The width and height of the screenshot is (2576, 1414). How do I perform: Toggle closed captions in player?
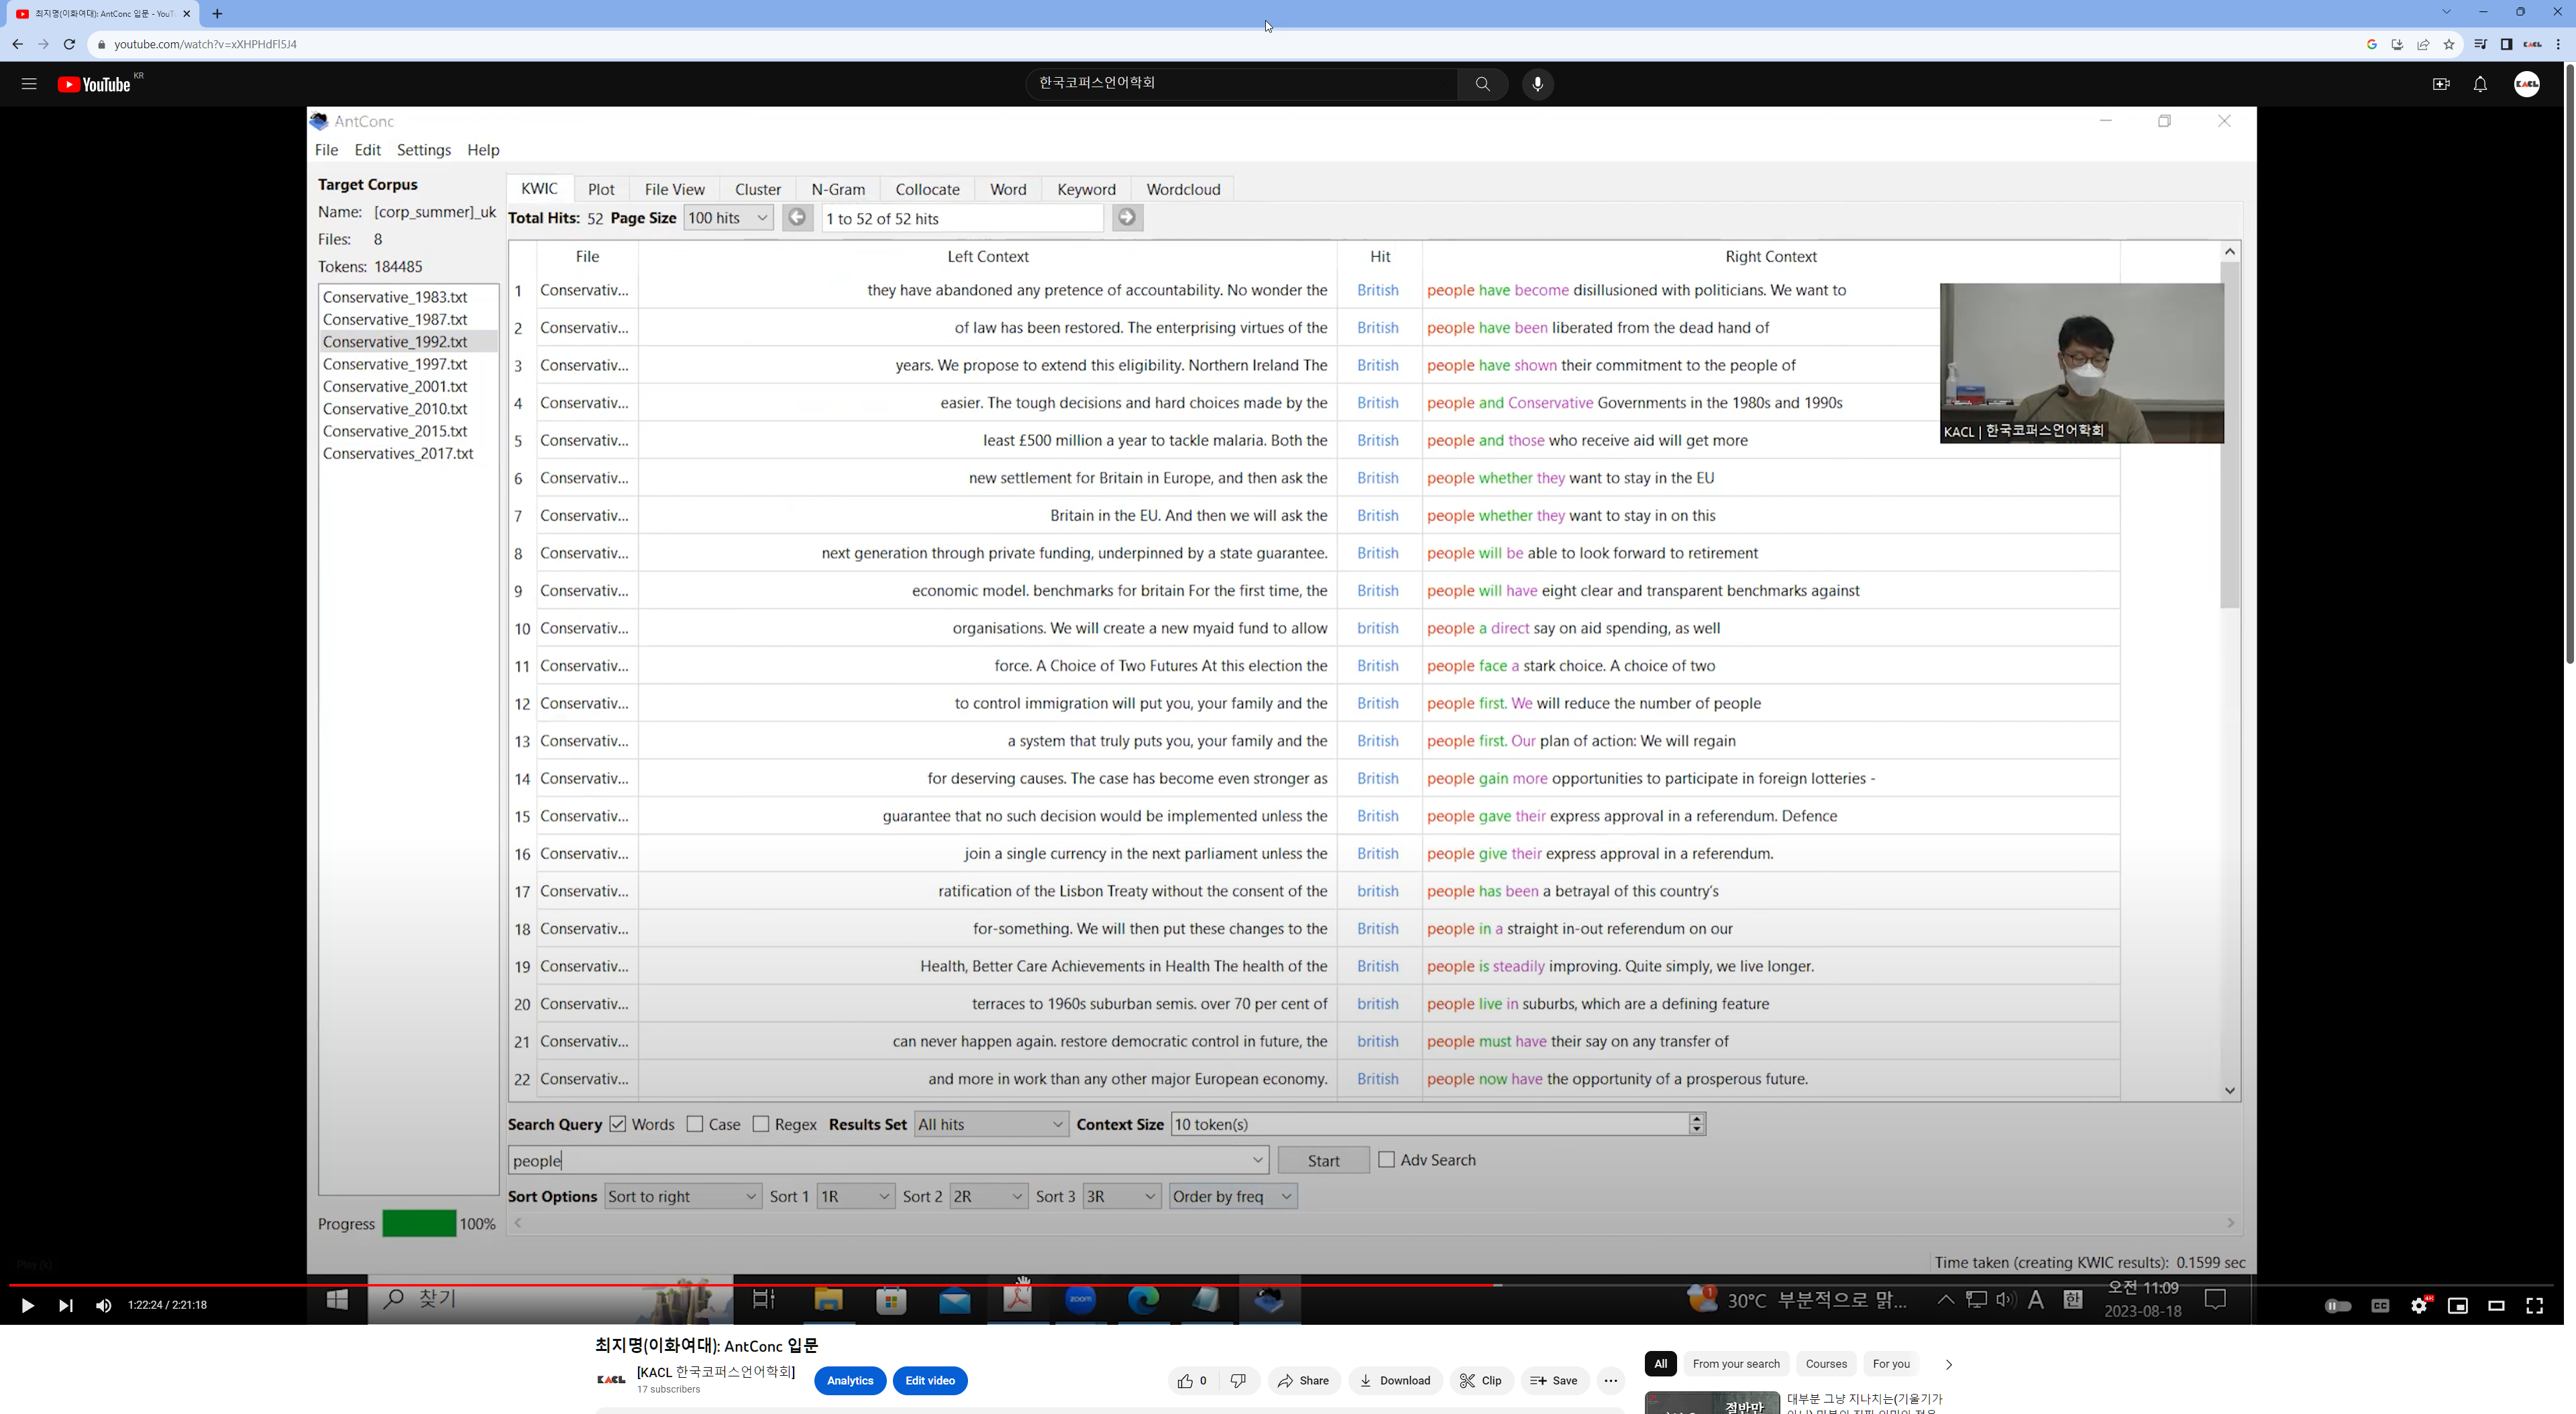coord(2380,1305)
